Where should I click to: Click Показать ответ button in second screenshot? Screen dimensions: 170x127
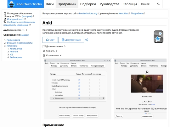(x=147, y=116)
